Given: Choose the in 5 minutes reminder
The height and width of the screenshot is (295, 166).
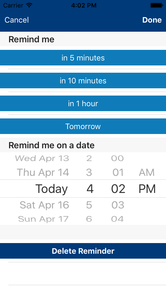Looking at the screenshot, I should (x=83, y=58).
